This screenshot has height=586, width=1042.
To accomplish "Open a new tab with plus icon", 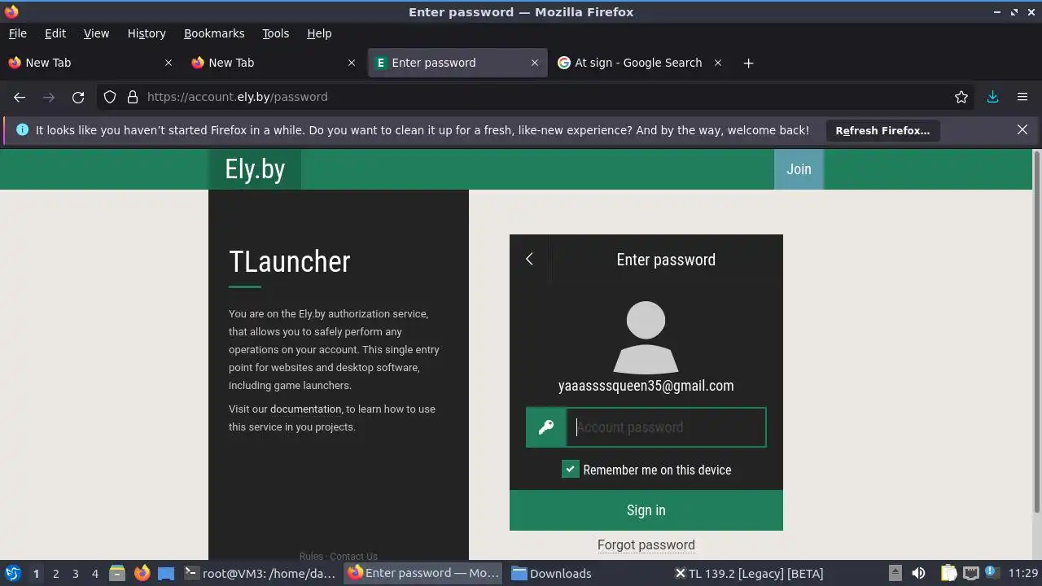I will [x=748, y=63].
